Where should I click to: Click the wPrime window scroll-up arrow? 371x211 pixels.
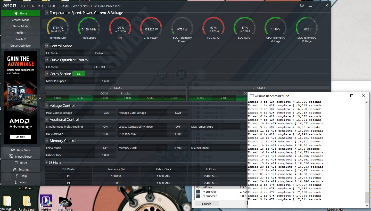click(367, 102)
